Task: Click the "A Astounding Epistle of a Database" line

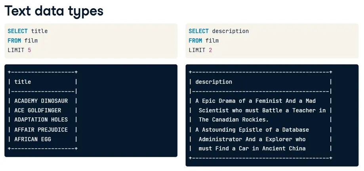Action: click(x=252, y=130)
